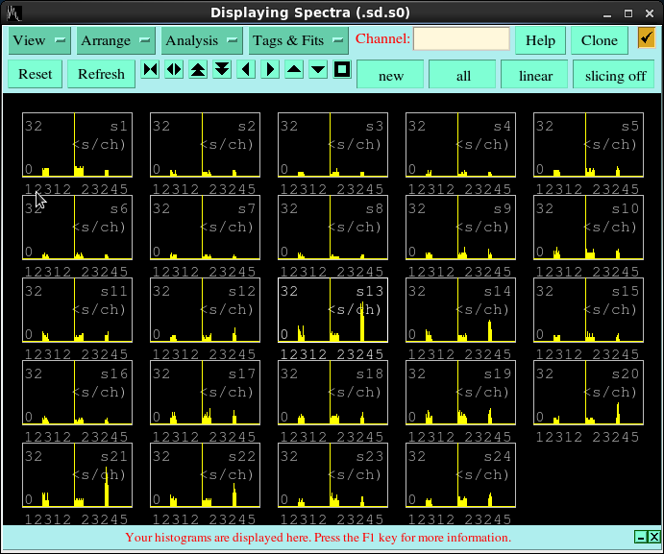Open the Analysis dropdown menu
Viewport: 664px width, 554px height.
tap(202, 40)
